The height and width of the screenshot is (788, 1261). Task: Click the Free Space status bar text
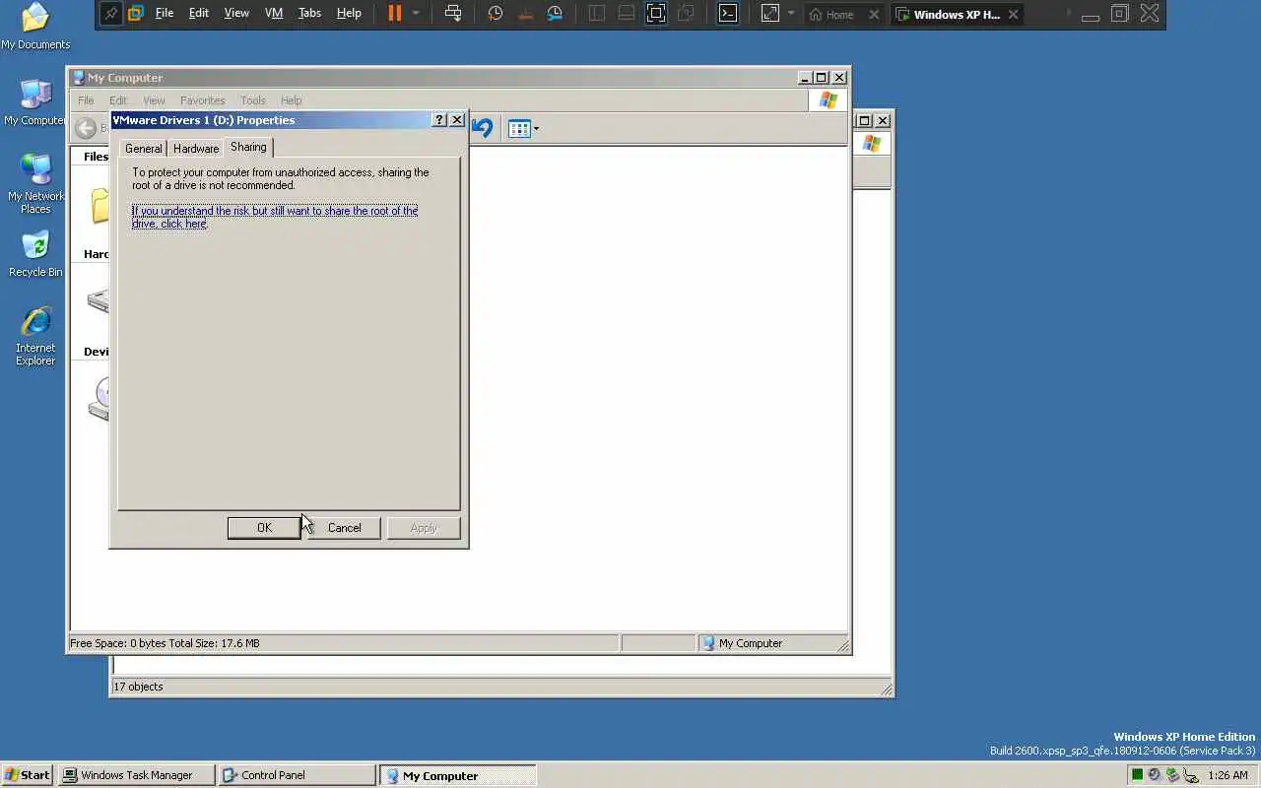tap(165, 643)
